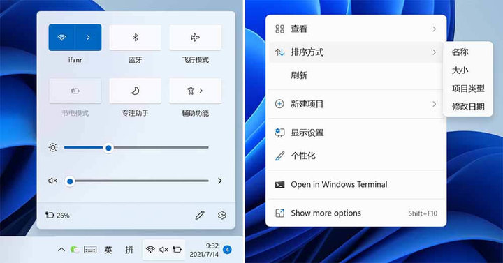503x263 pixels.
Task: Expand the 新建项目 submenu chevron
Action: (434, 104)
